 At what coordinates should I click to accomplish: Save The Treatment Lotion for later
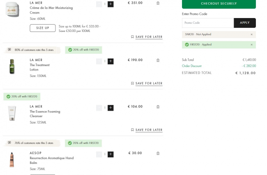pos(147,84)
